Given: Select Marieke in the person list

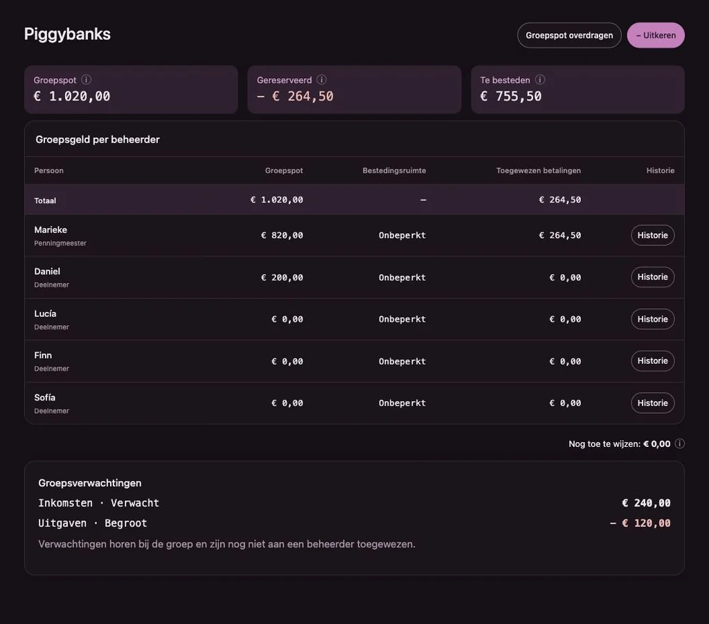Looking at the screenshot, I should 51,230.
